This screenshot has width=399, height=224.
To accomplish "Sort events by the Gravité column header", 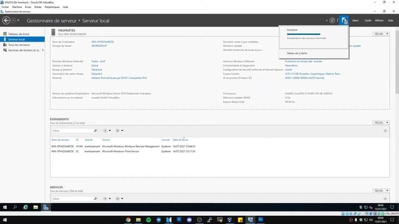I will tap(89, 139).
